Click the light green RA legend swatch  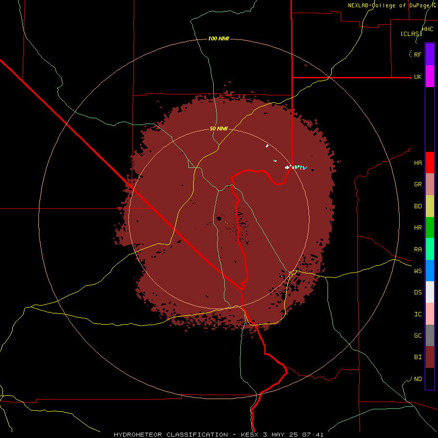tap(430, 249)
